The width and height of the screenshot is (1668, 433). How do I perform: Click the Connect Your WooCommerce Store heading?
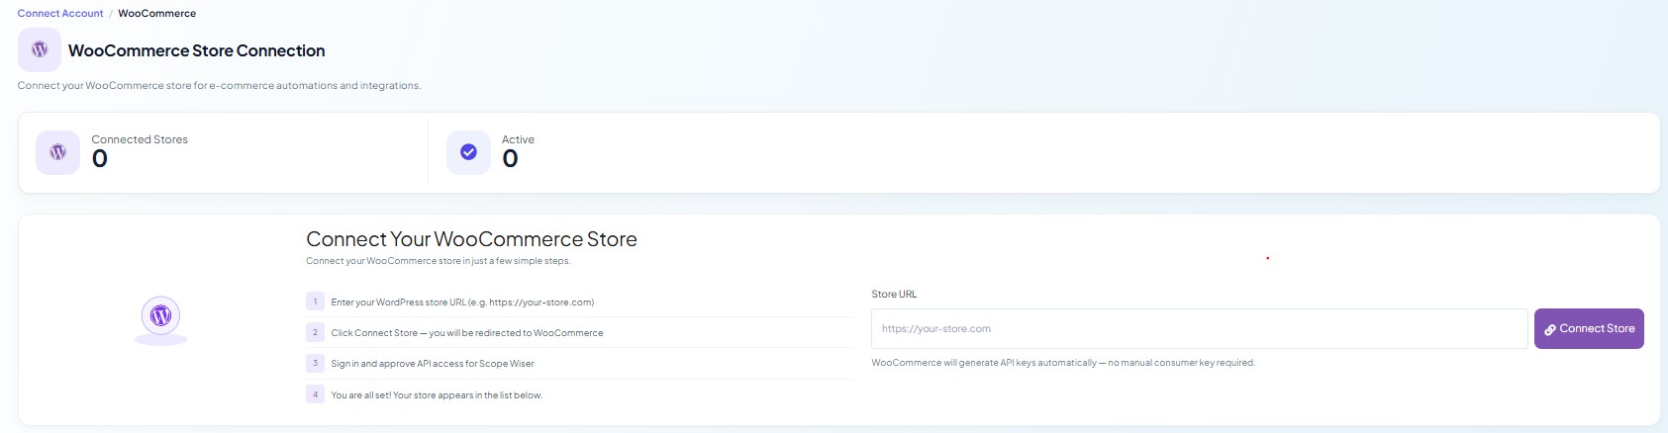[471, 239]
